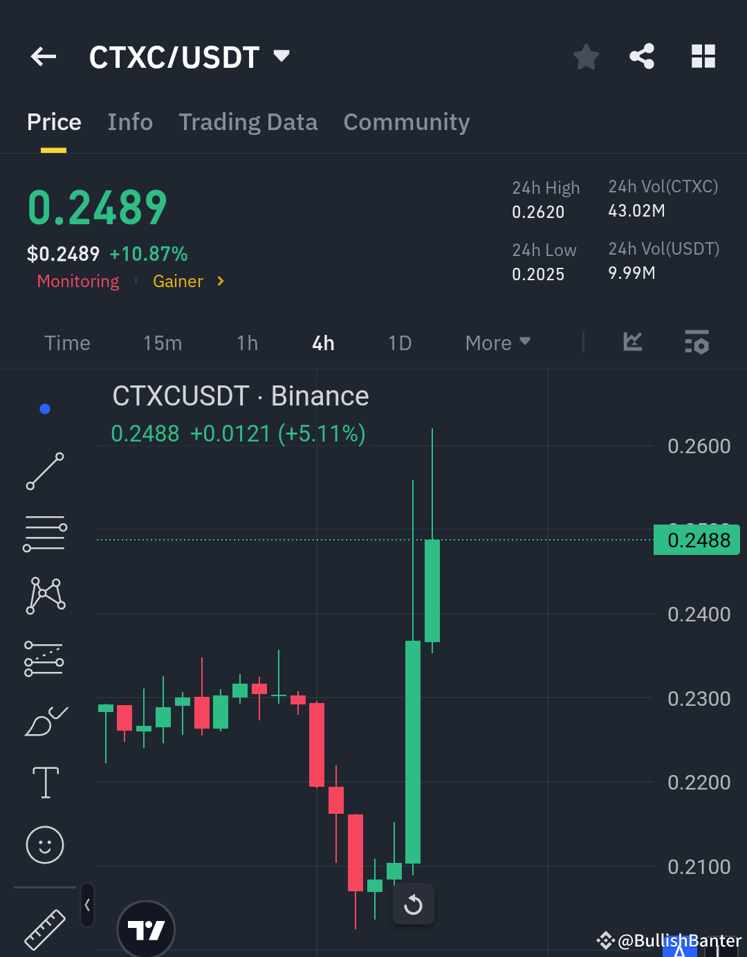Image resolution: width=747 pixels, height=957 pixels.
Task: Expand the More timeframes dropdown
Action: (497, 343)
